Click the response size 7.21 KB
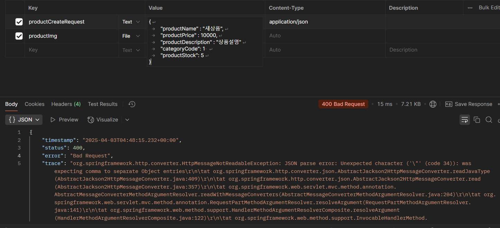Viewport: 500px width, 228px height. click(x=411, y=104)
